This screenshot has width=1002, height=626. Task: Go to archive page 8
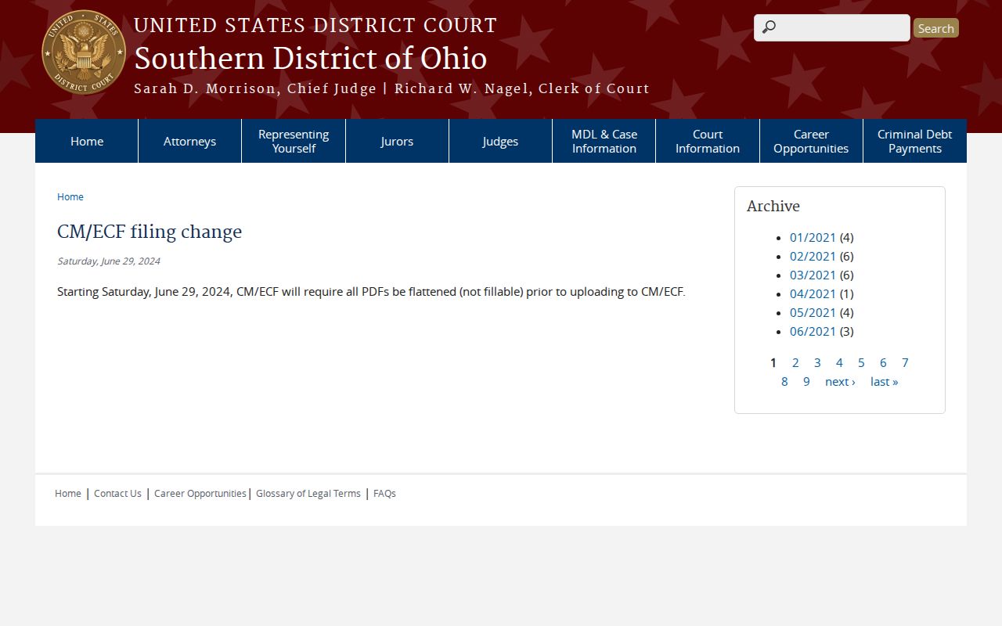784,381
